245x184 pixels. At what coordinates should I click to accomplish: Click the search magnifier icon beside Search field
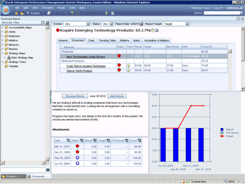click(242, 13)
